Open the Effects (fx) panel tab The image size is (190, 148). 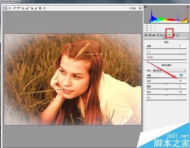169,35
